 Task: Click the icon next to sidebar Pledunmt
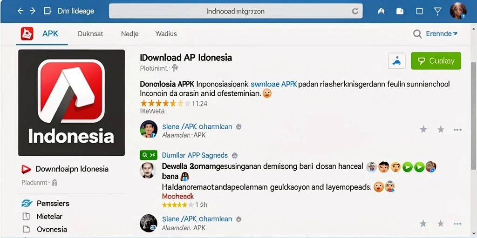[x=55, y=183]
